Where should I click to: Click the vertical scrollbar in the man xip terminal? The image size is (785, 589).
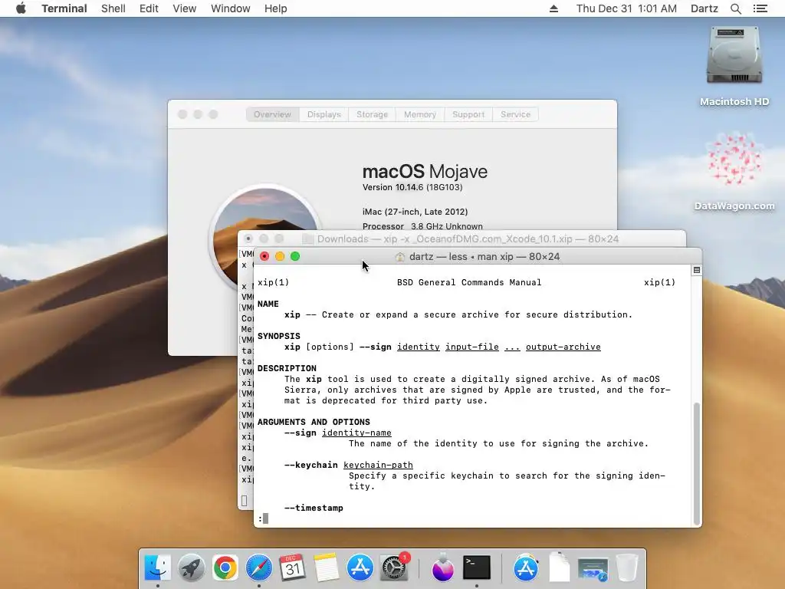pos(696,463)
